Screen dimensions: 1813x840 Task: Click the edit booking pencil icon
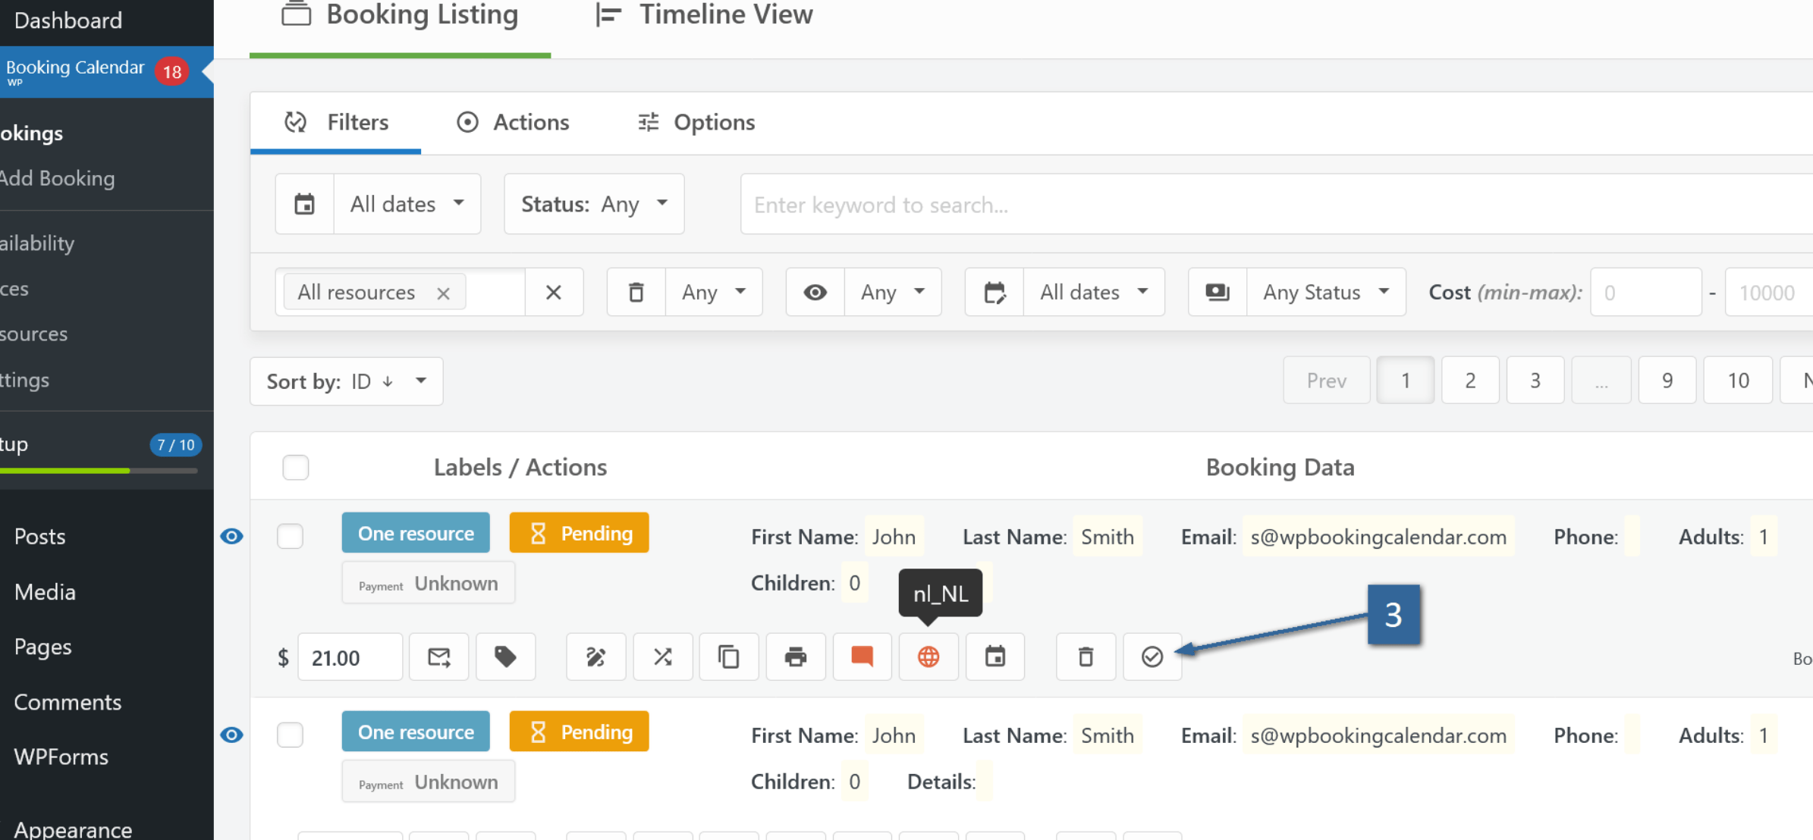(x=595, y=657)
